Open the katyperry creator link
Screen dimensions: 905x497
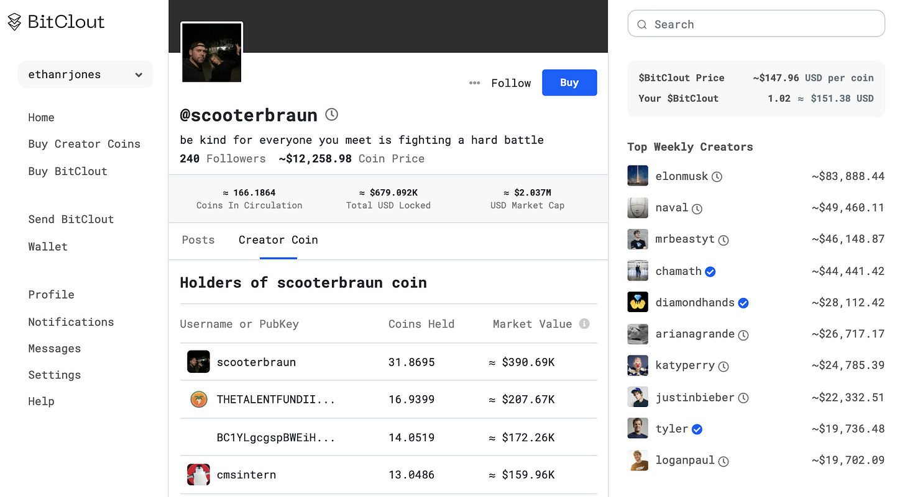(685, 365)
